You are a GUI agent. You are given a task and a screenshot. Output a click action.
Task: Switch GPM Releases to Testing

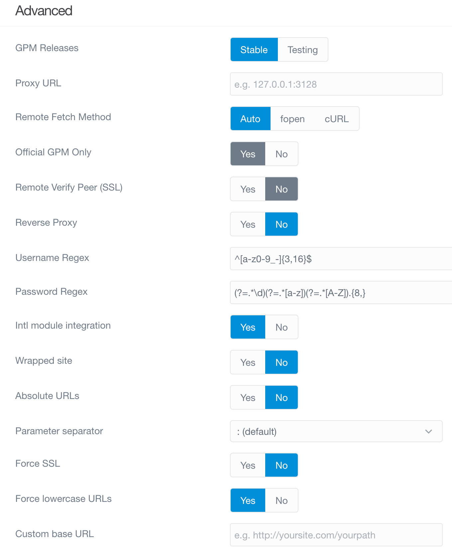click(302, 49)
